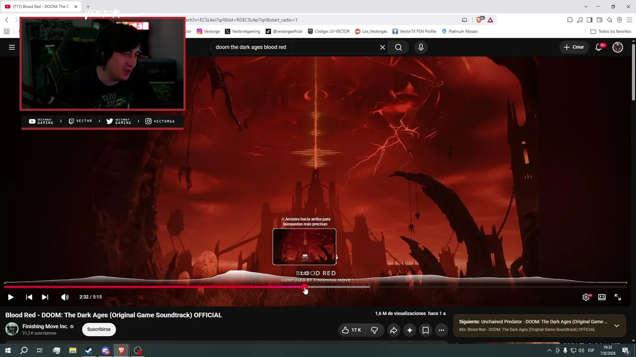Open the Vector7X PSN Profile bookmark
636x357 pixels.
coord(414,31)
